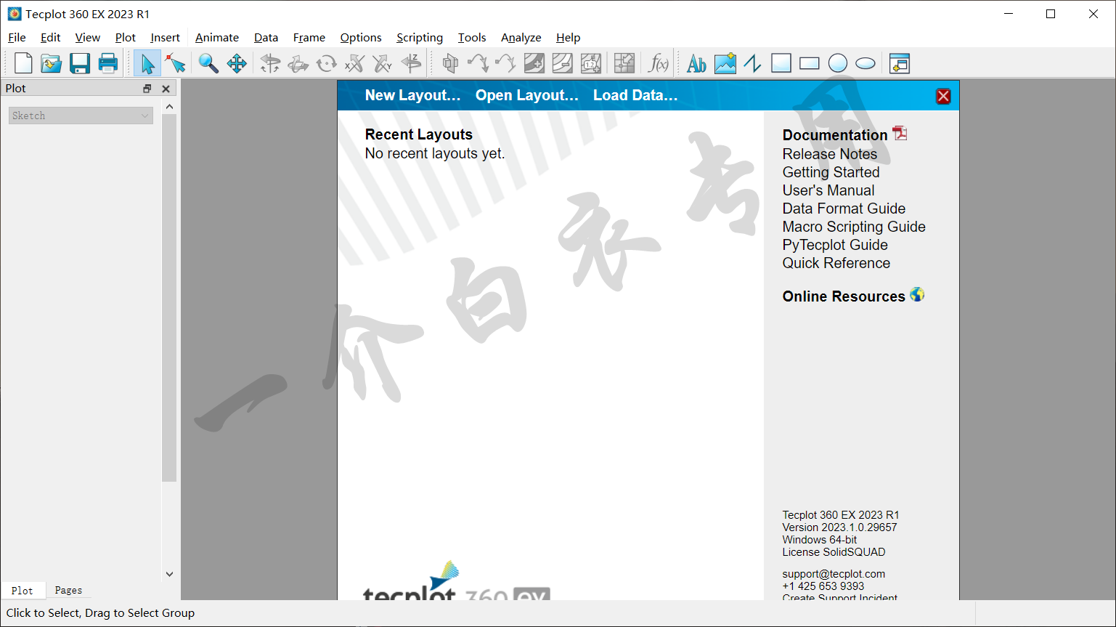Click the Online Resources globe icon
The width and height of the screenshot is (1116, 627).
pos(917,294)
